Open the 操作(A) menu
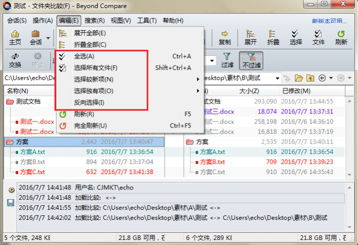Viewport: 358px width, 245px height. point(43,21)
